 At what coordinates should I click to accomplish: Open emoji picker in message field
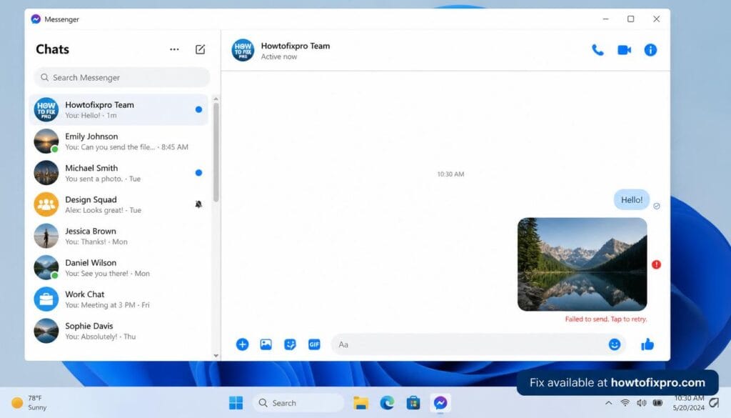[615, 344]
